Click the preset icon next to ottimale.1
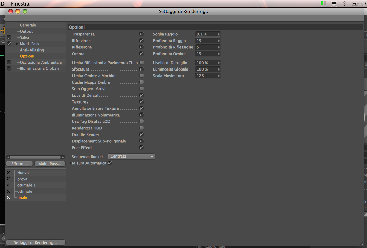The image size is (367, 248). point(9,185)
